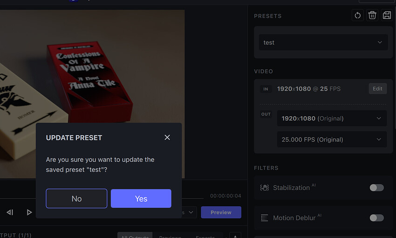The image size is (396, 238).
Task: Enable the Stabilization toggle
Action: click(376, 188)
